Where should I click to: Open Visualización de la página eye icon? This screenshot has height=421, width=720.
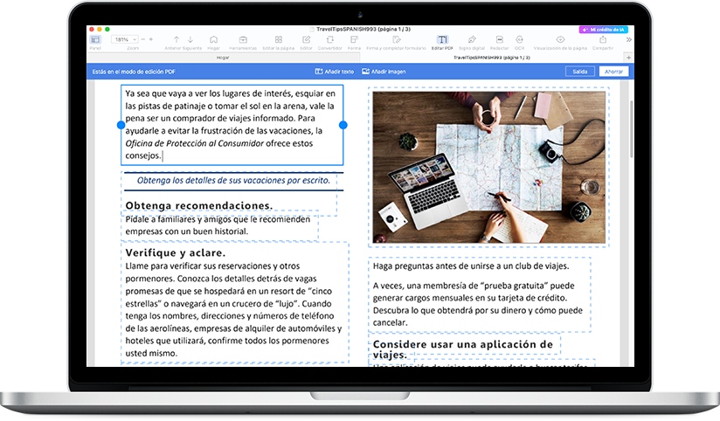pyautogui.click(x=560, y=40)
